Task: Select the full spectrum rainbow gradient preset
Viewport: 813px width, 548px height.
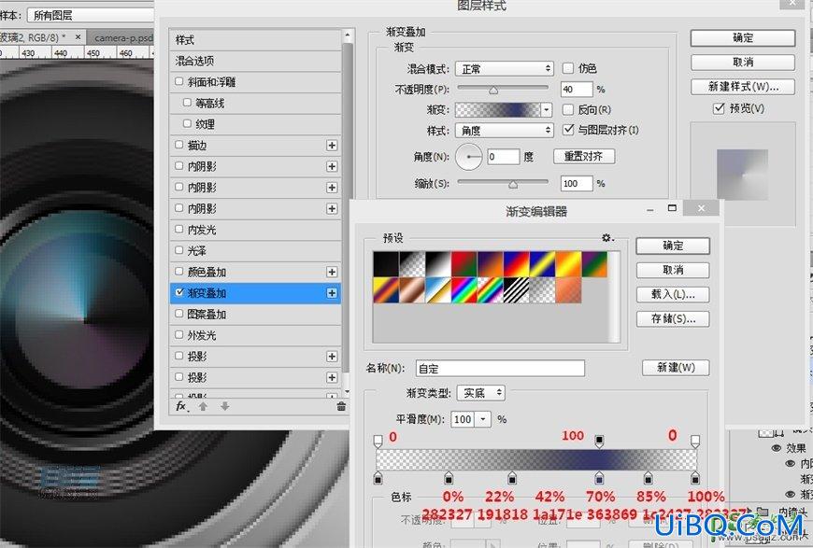Action: (464, 290)
